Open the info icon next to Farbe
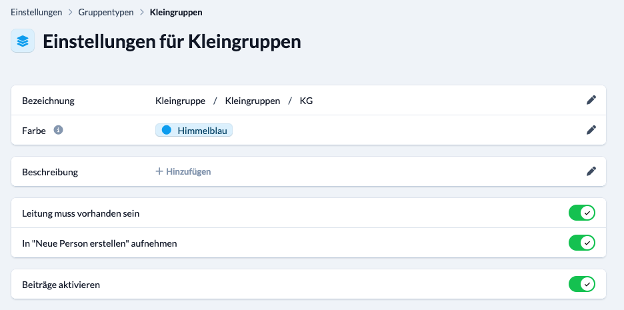 pos(58,130)
